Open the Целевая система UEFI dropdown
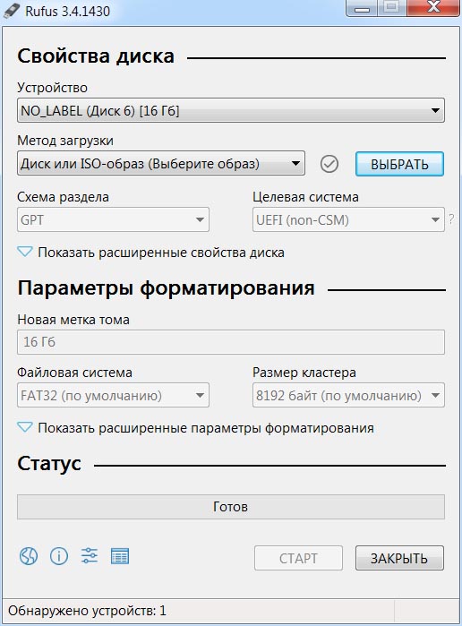462x626 pixels. tap(348, 219)
